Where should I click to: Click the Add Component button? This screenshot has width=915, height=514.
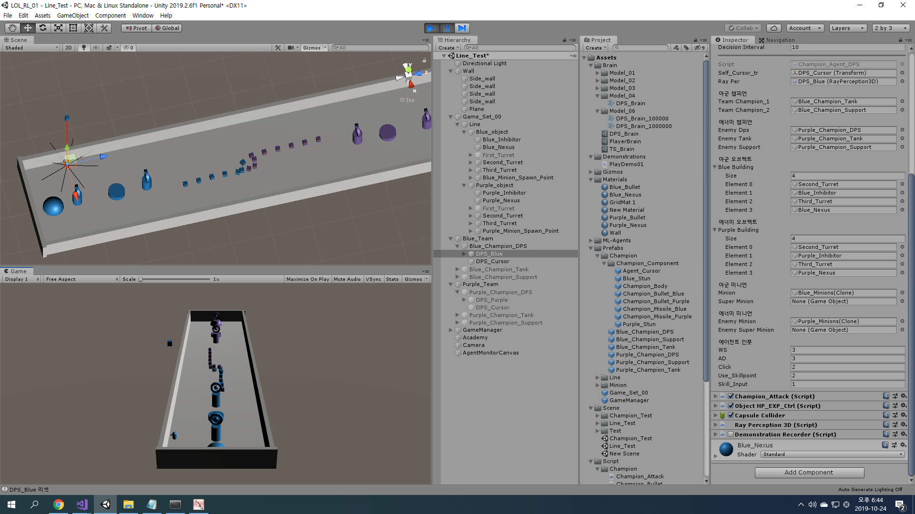809,472
